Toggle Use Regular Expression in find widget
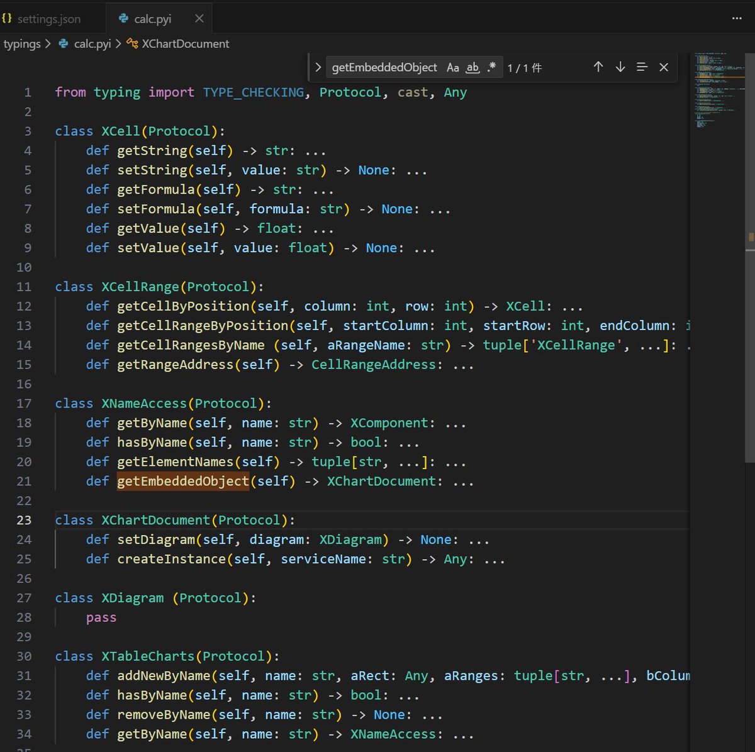This screenshot has height=752, width=755. [491, 67]
